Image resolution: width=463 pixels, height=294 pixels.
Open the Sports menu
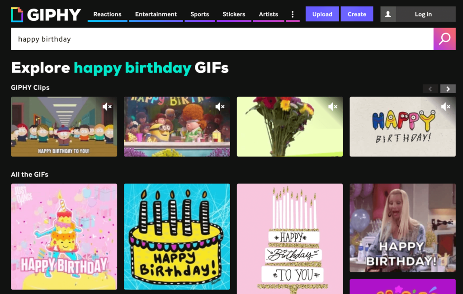tap(199, 14)
